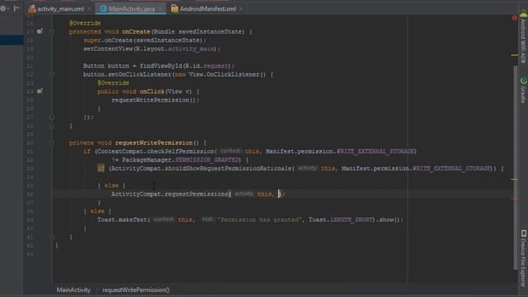
Task: Click WRITE_EXTERNAL_STORAGE on line 31
Action: click(375, 152)
